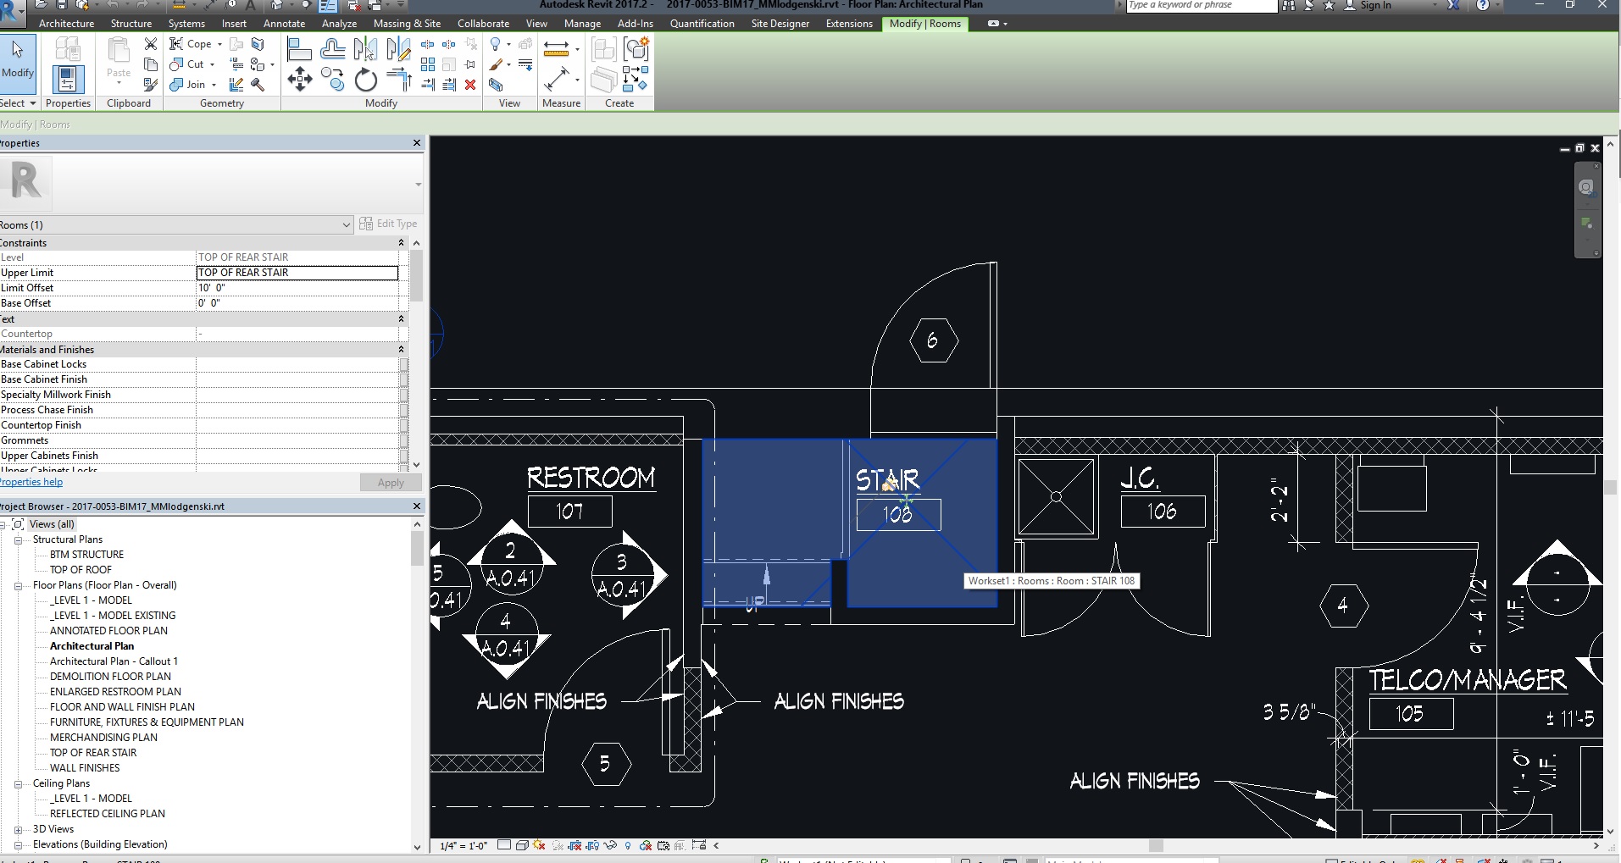Click the red Delete X icon
Image resolution: width=1621 pixels, height=863 pixels.
pyautogui.click(x=470, y=85)
